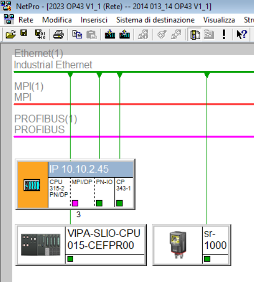Select the VIPA-SLIO-CPU device image
254x282 pixels.
41,245
